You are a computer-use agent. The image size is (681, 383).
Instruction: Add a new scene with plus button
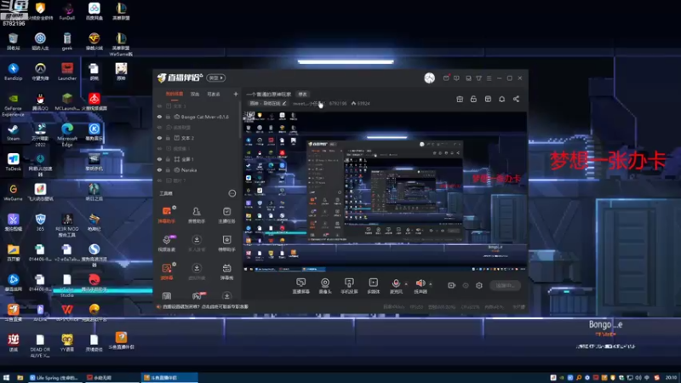(x=236, y=94)
